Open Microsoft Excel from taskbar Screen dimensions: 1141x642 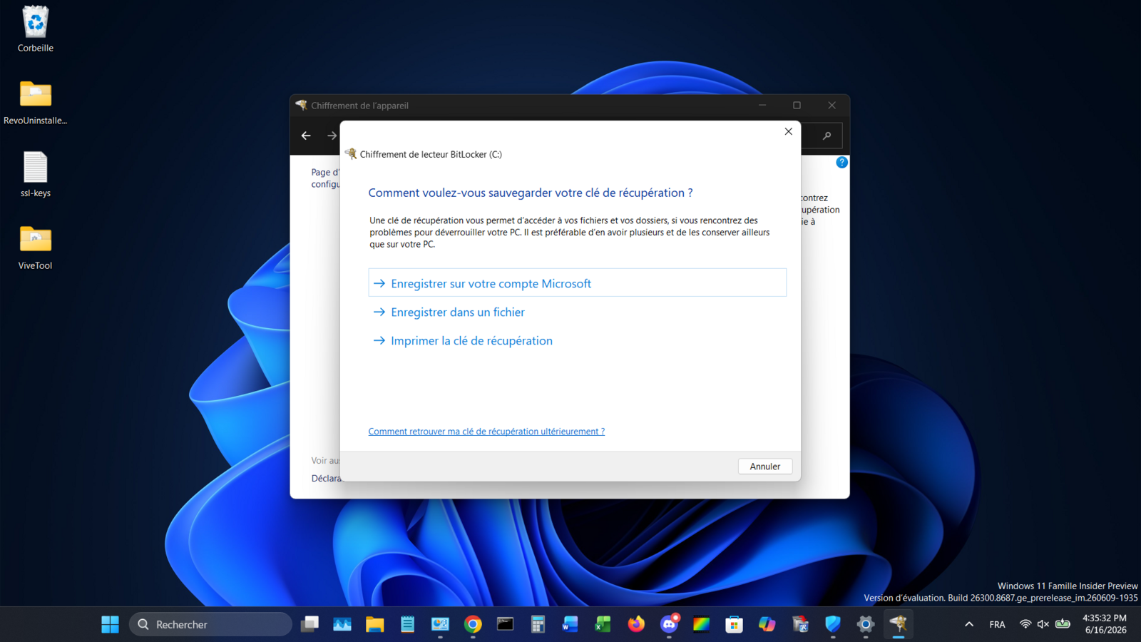coord(603,624)
